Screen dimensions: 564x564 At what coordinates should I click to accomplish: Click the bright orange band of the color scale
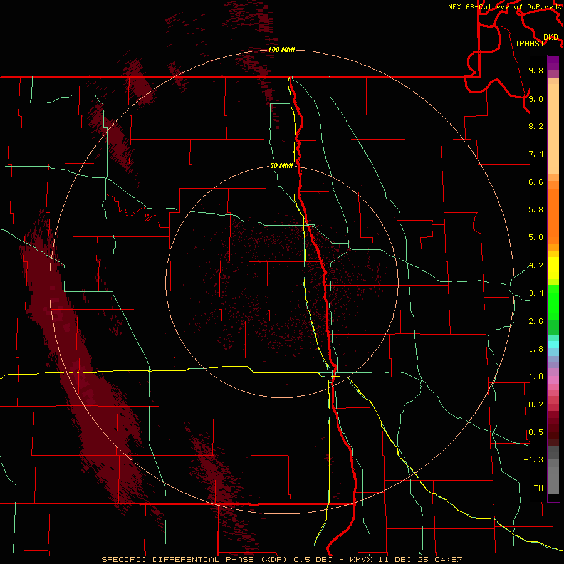point(553,216)
